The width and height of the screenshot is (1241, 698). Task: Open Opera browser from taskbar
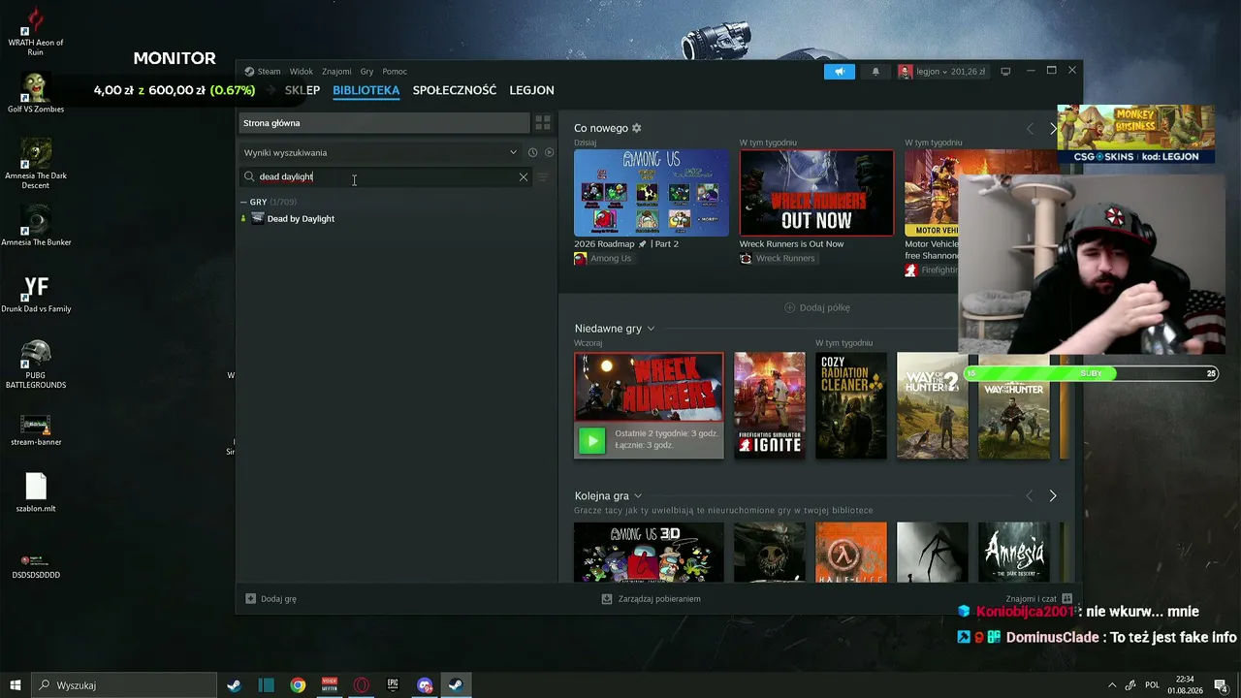(x=362, y=685)
